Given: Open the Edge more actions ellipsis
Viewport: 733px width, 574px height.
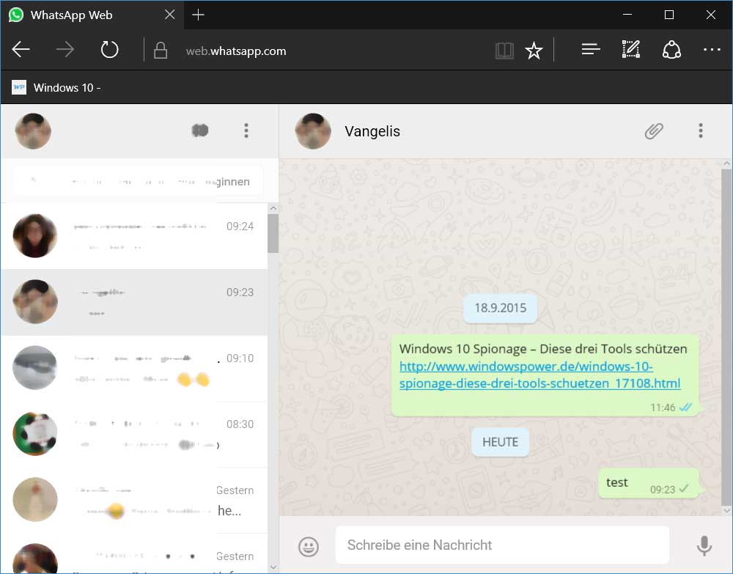Looking at the screenshot, I should pos(712,50).
